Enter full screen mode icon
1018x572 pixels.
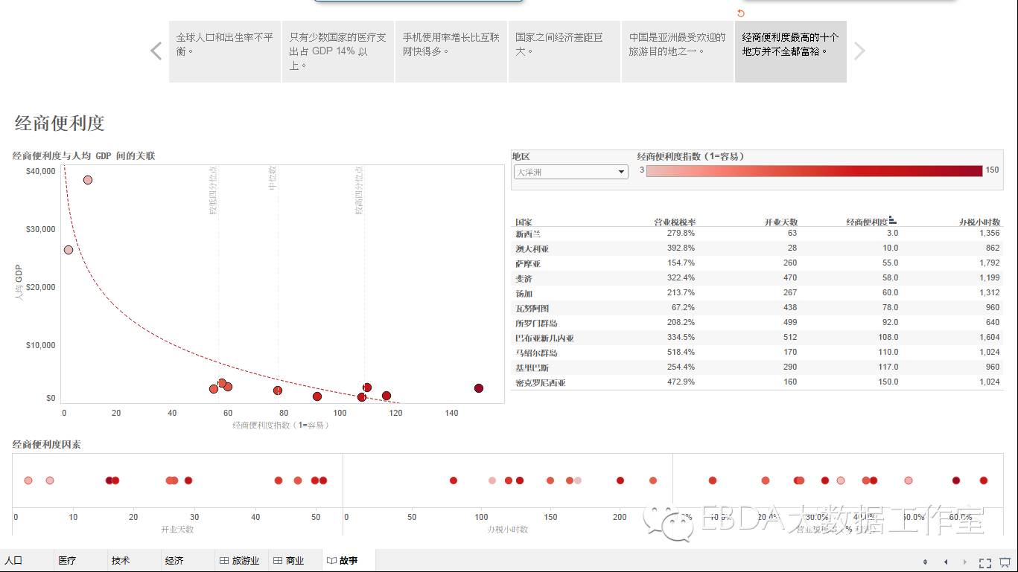pyautogui.click(x=984, y=562)
